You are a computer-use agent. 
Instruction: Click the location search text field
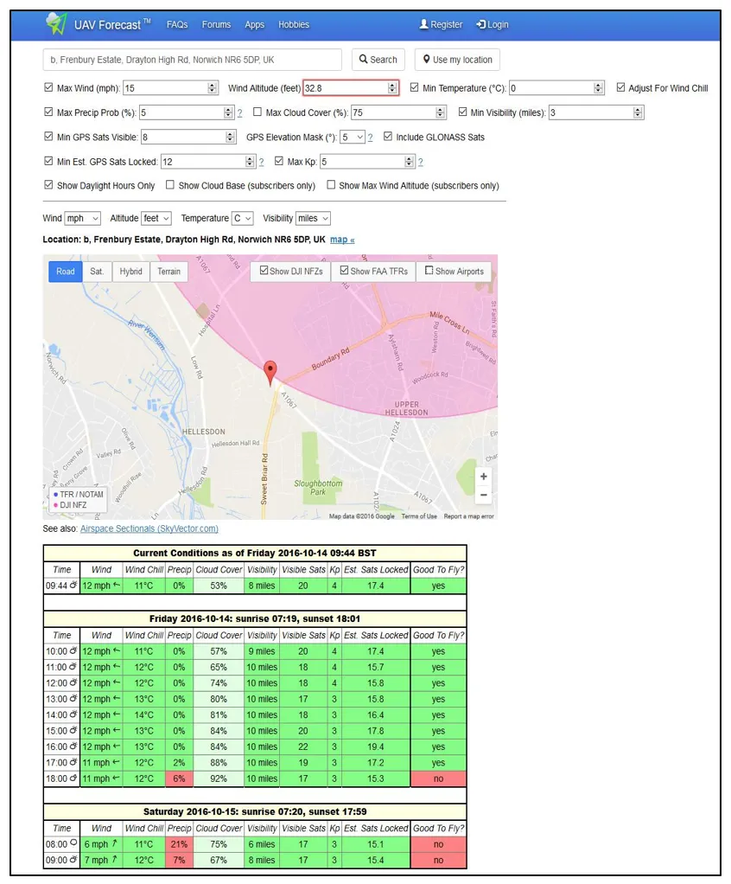[192, 59]
